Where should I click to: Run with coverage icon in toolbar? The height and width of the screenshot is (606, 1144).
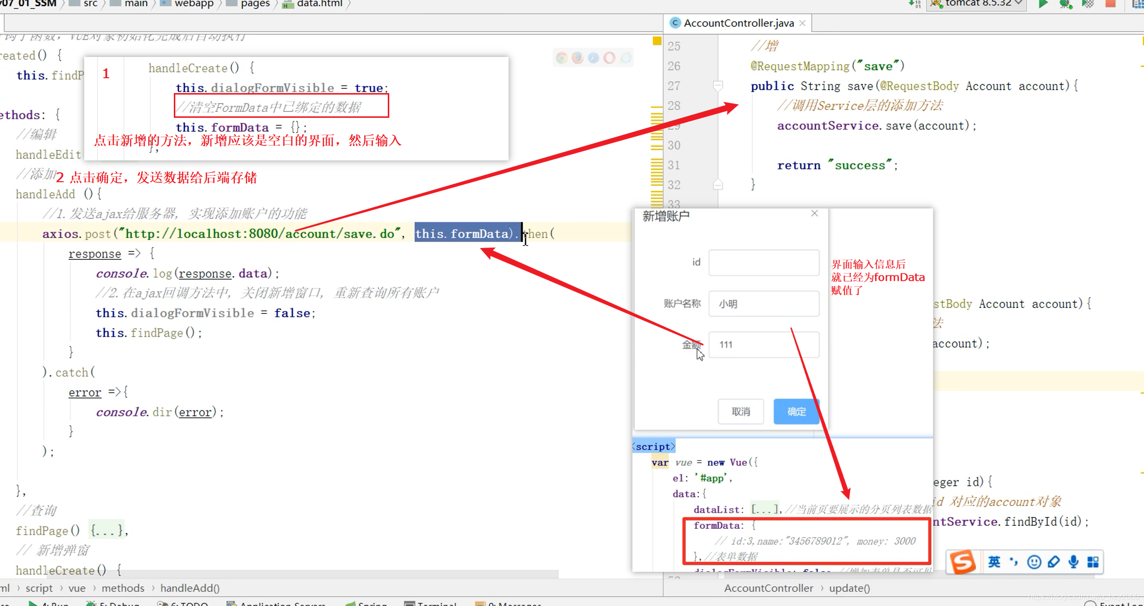click(x=1088, y=4)
